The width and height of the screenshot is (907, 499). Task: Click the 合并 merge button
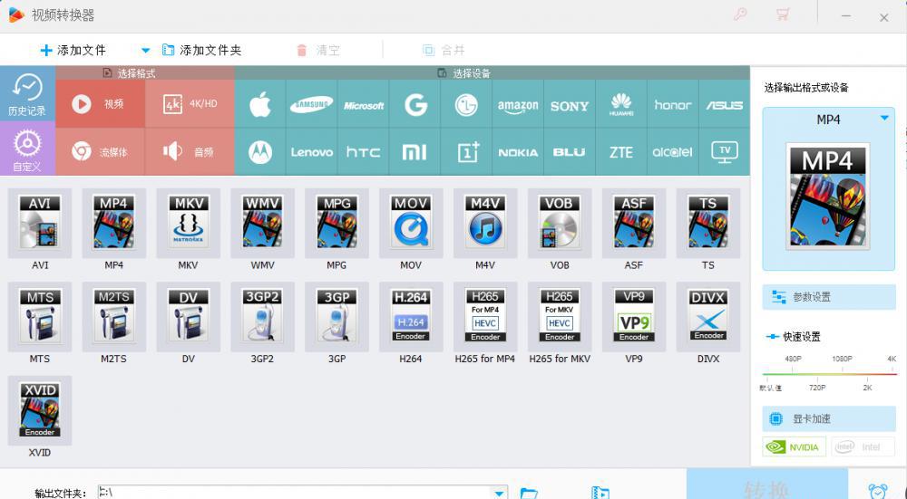click(x=444, y=50)
